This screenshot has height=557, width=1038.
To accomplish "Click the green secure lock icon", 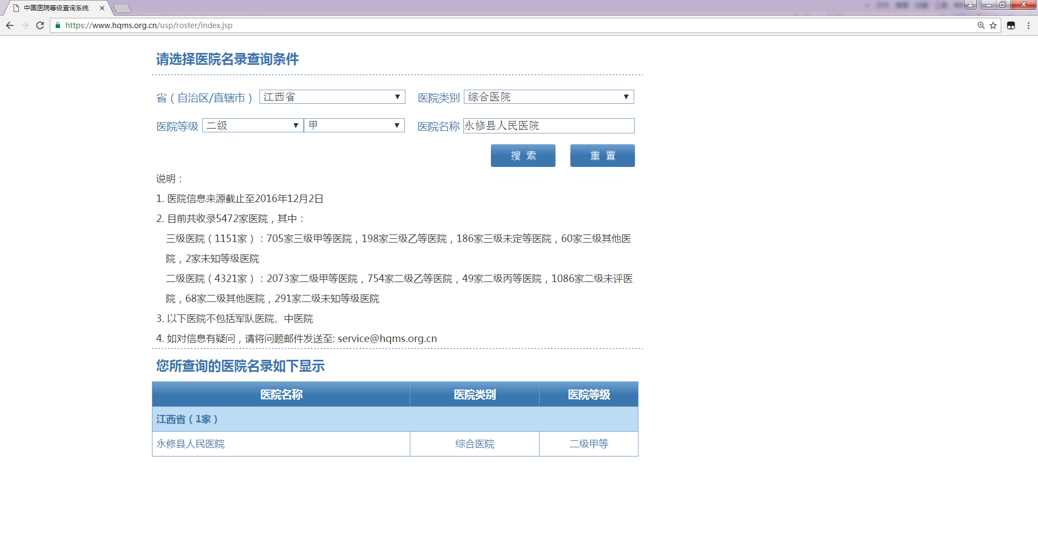I will [58, 25].
